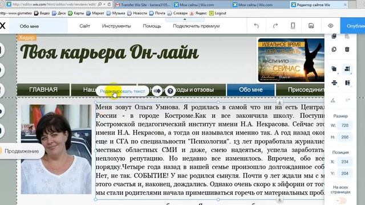The image size is (365, 205).
Task: Open the align elements icon menu
Action: (347, 69)
